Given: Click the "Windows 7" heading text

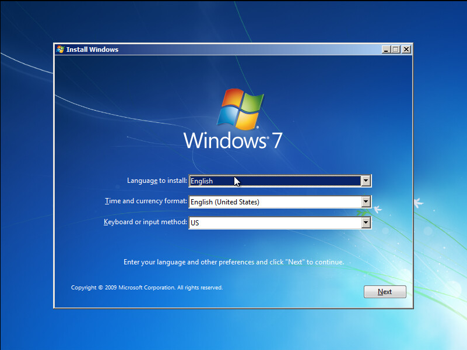Looking at the screenshot, I should point(233,140).
